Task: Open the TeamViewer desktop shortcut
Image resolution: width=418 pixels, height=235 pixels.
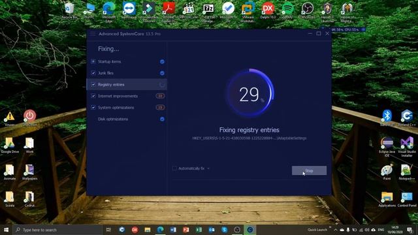Action: pyautogui.click(x=129, y=11)
